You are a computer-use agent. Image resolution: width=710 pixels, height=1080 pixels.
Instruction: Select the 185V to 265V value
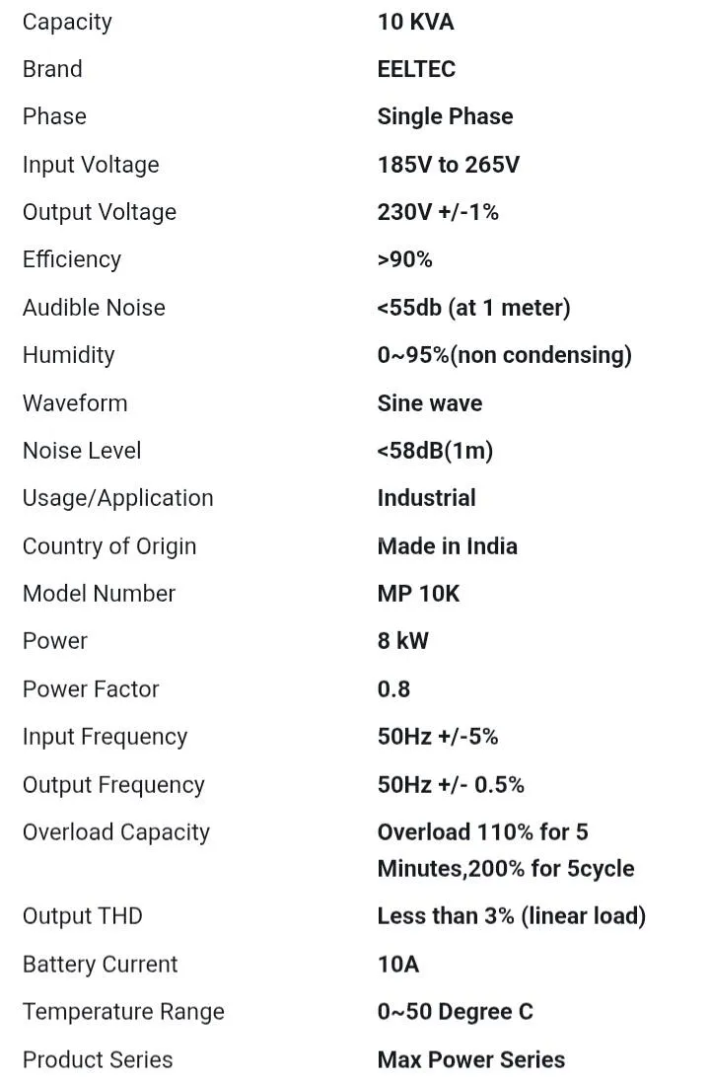(449, 165)
